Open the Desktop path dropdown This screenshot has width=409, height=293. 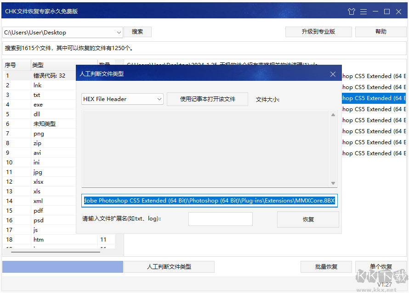119,32
